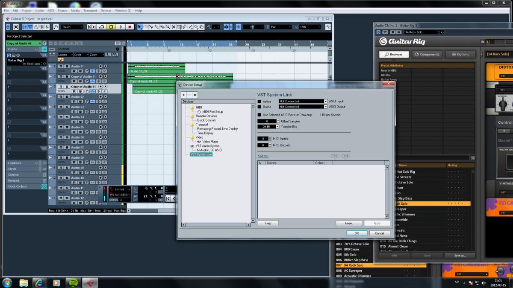Click the Play button in Cubase toolbar
Image resolution: width=513 pixels, height=288 pixels.
[121, 27]
